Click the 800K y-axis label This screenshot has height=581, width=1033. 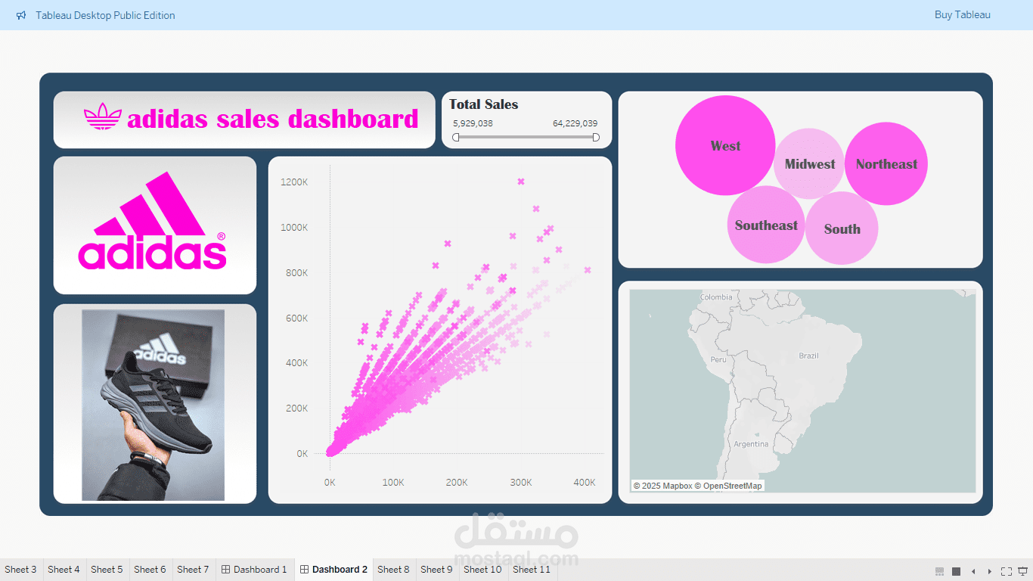click(x=296, y=273)
